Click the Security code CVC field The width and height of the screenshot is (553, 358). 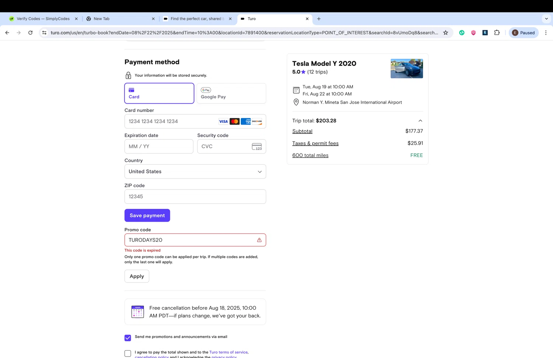click(x=232, y=146)
